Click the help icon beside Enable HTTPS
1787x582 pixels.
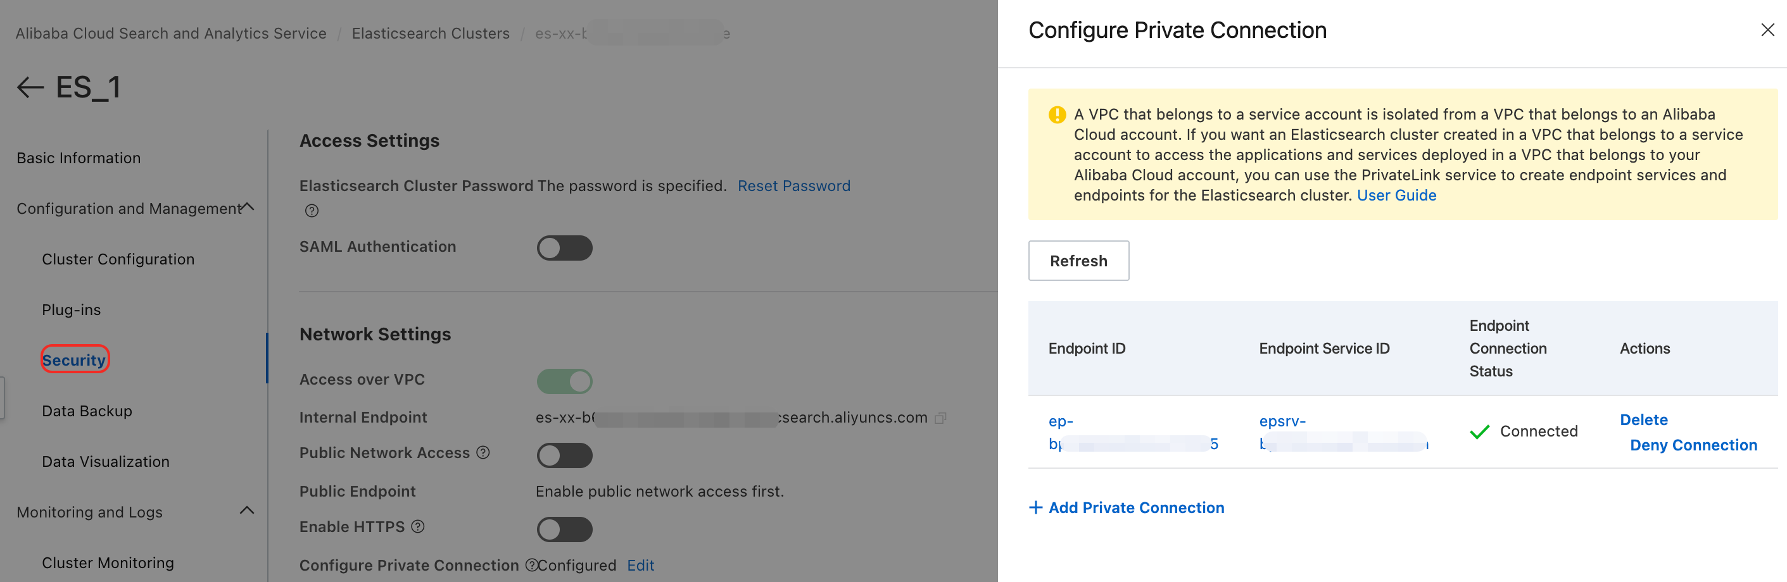[x=417, y=526]
